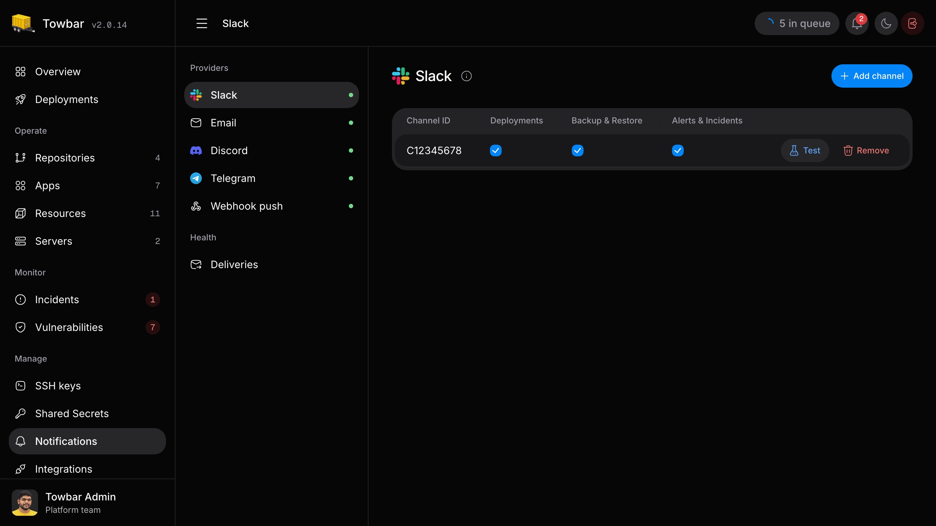Open the Shared Secrets page
This screenshot has height=526, width=936.
87,413
